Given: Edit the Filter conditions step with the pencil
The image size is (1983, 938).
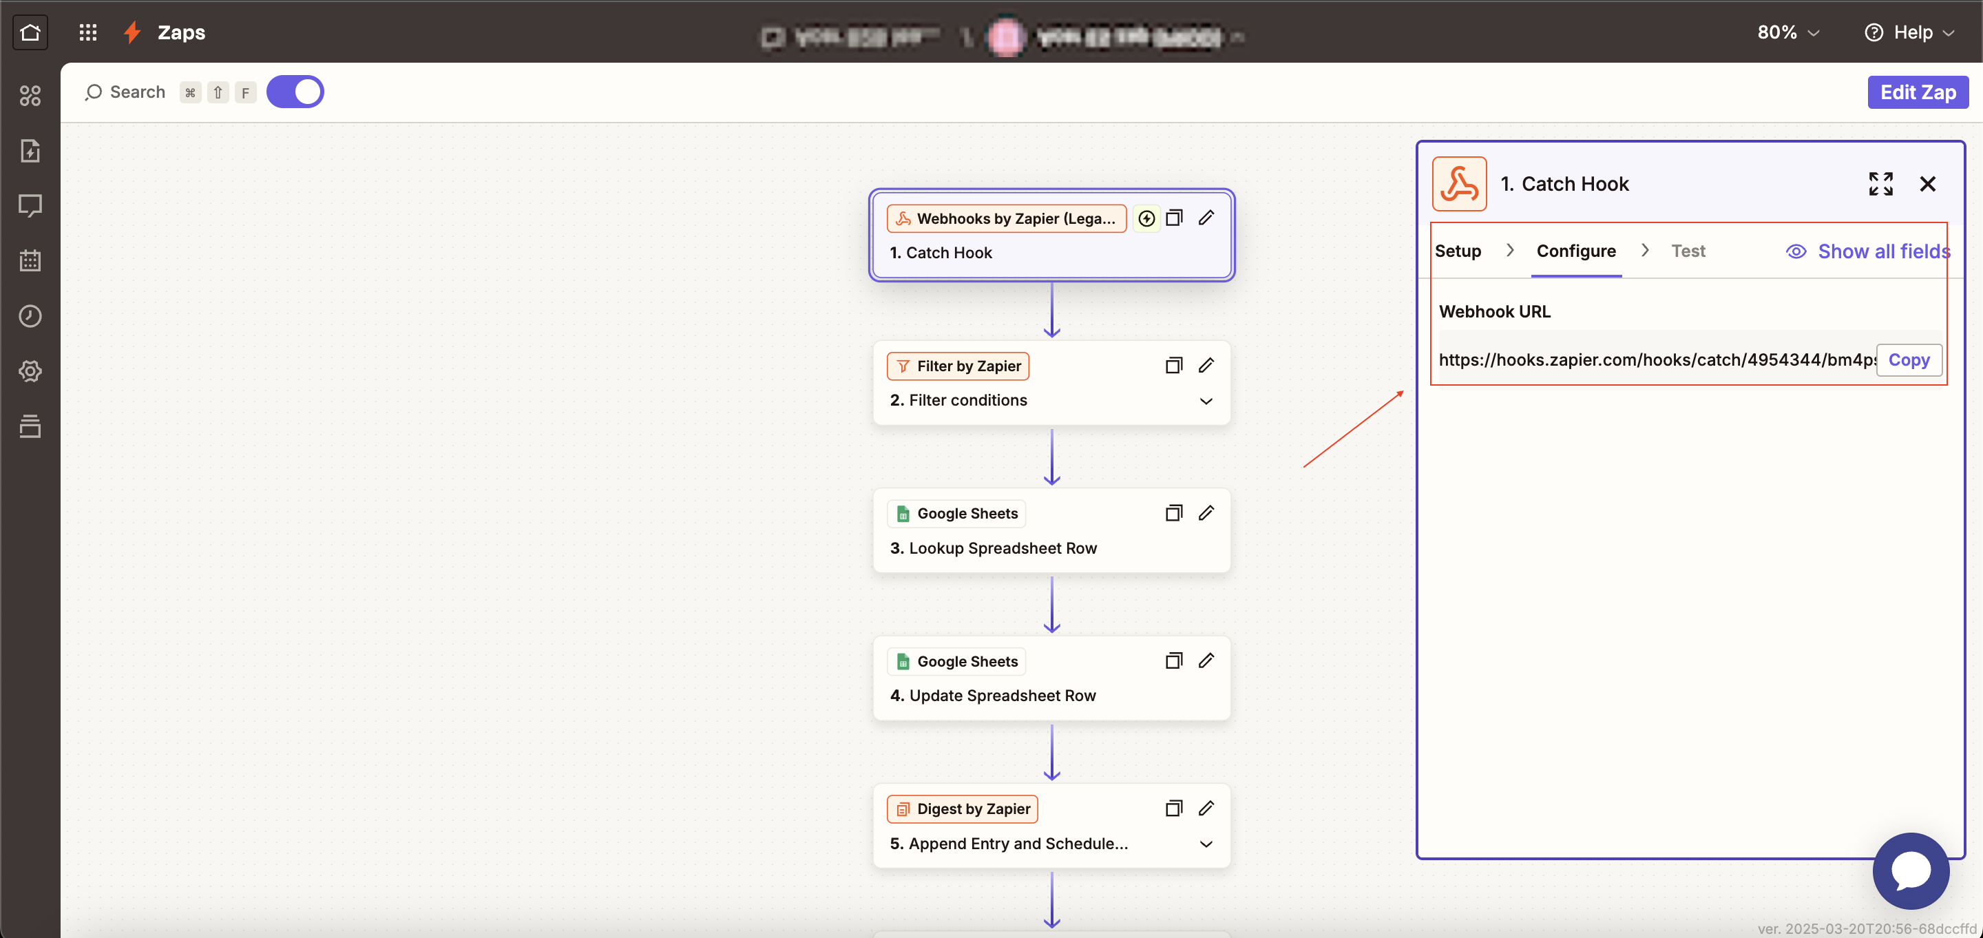Looking at the screenshot, I should pos(1206,365).
